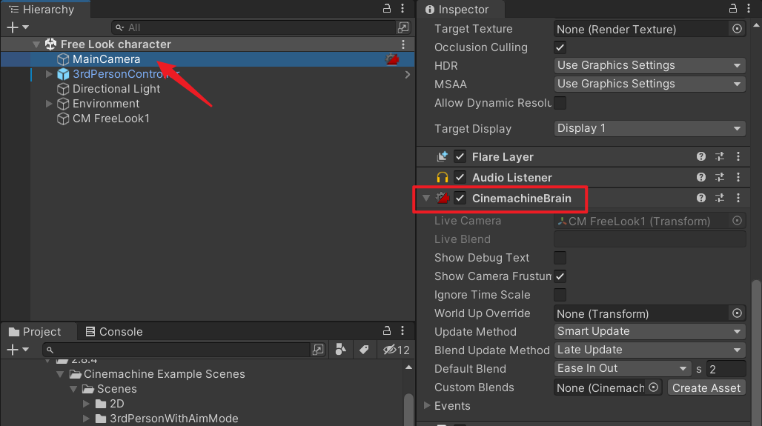This screenshot has height=426, width=762.
Task: Click the Create Asset button
Action: 706,387
